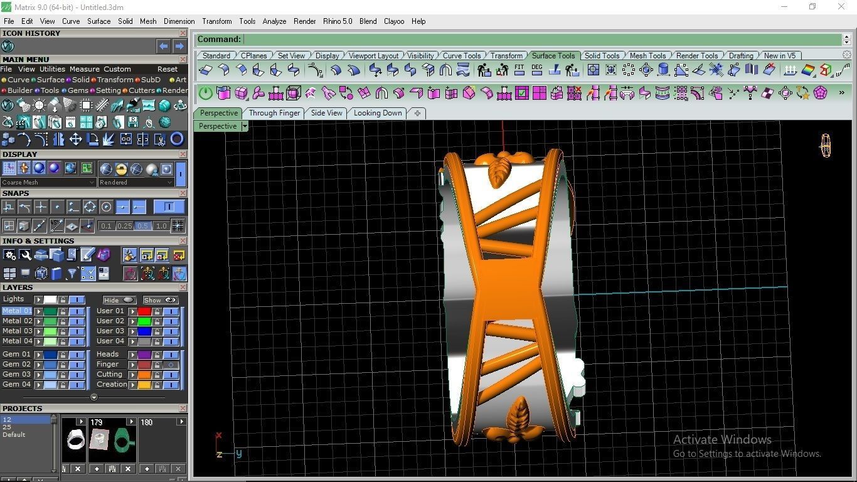Click the cylinder icon in Surface Tools toolbar

tap(663, 70)
